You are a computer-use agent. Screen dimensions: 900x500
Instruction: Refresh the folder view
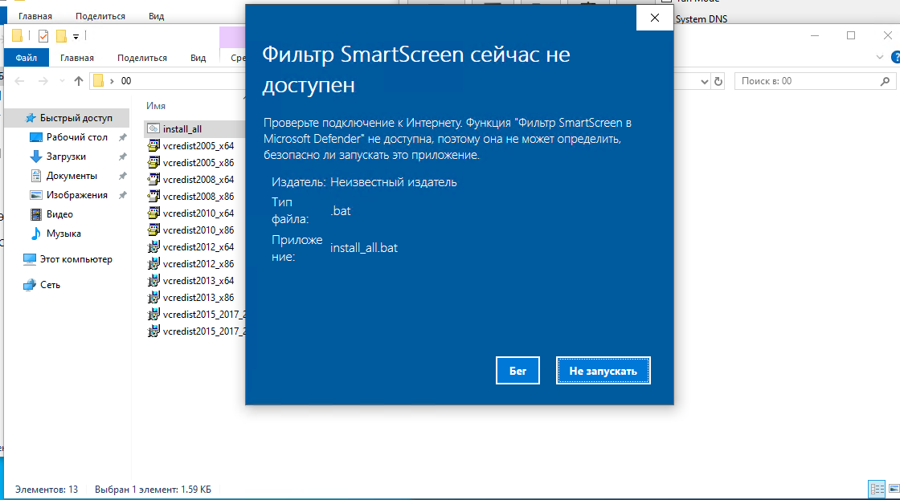click(718, 81)
